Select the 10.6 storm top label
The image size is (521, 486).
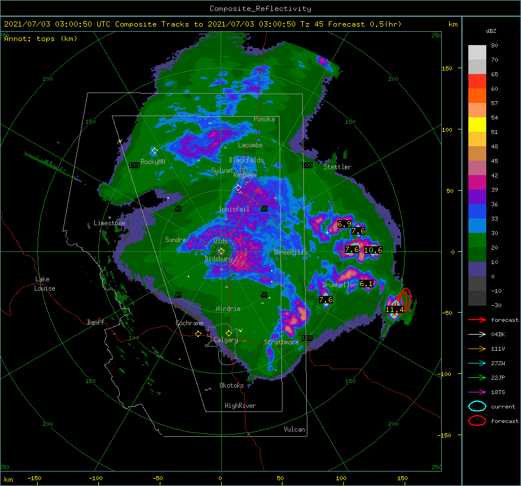373,250
